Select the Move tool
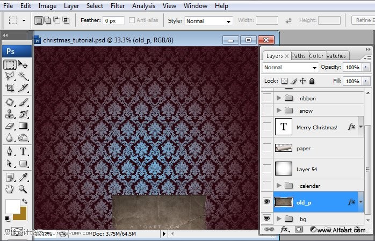The width and height of the screenshot is (375, 241). [23, 65]
